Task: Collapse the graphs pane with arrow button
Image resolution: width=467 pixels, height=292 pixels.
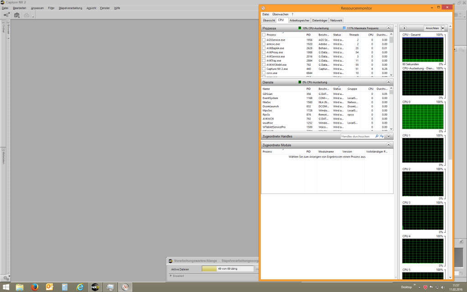Action: pyautogui.click(x=404, y=28)
